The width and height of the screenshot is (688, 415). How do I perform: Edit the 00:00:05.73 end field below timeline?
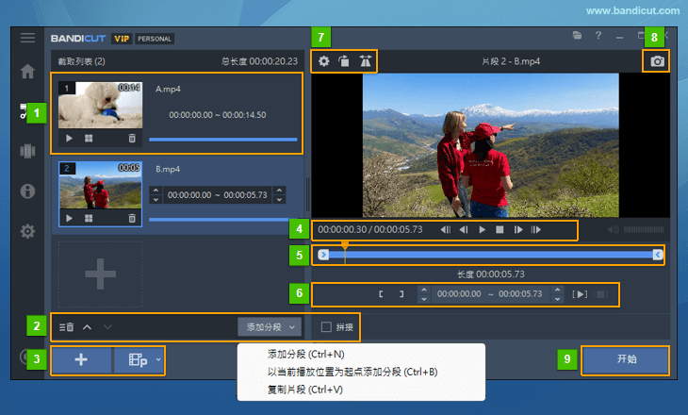520,293
